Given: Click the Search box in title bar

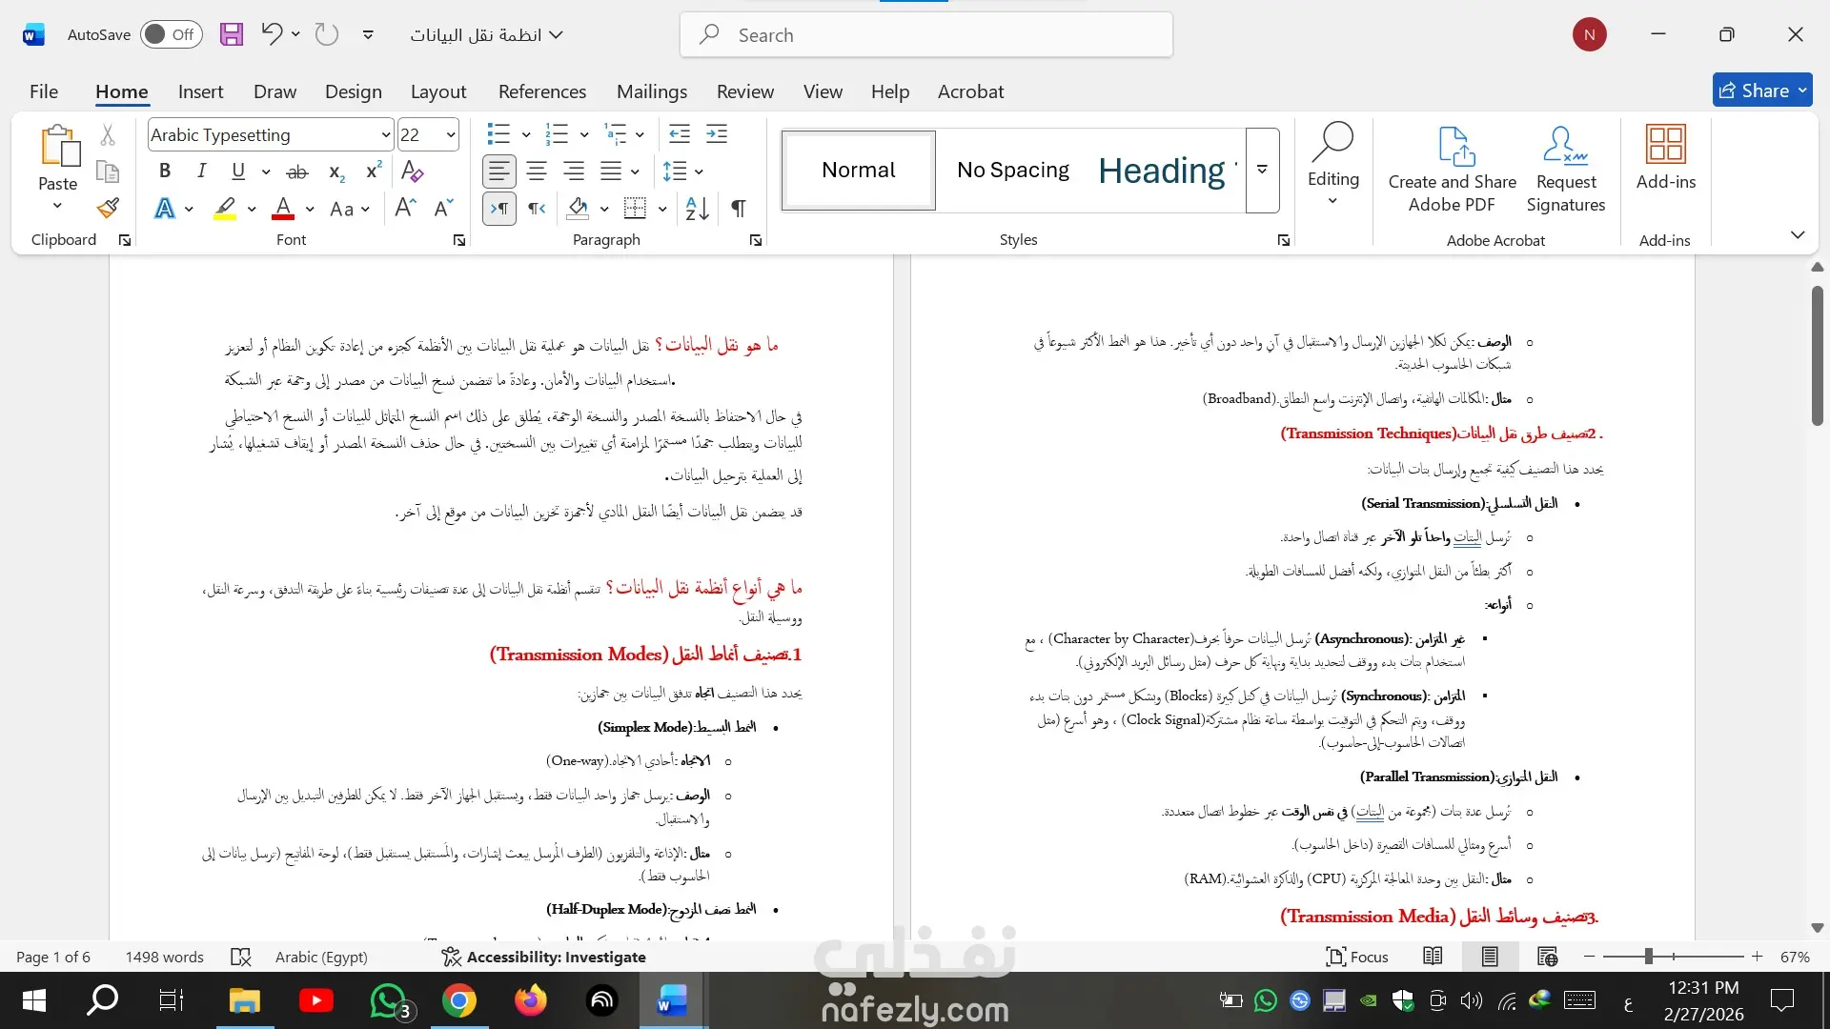Looking at the screenshot, I should coord(925,35).
